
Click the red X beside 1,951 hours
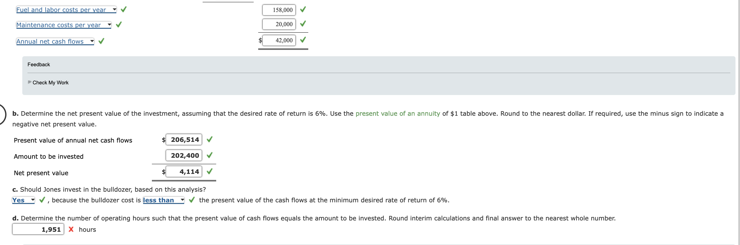[72, 229]
